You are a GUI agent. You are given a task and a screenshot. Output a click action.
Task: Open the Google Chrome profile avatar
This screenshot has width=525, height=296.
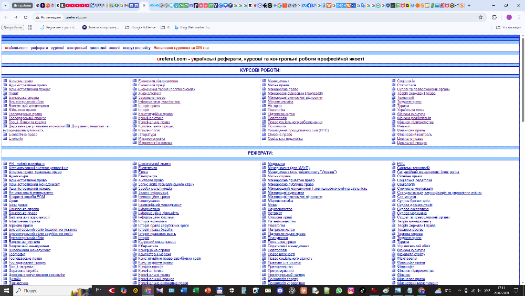[509, 17]
